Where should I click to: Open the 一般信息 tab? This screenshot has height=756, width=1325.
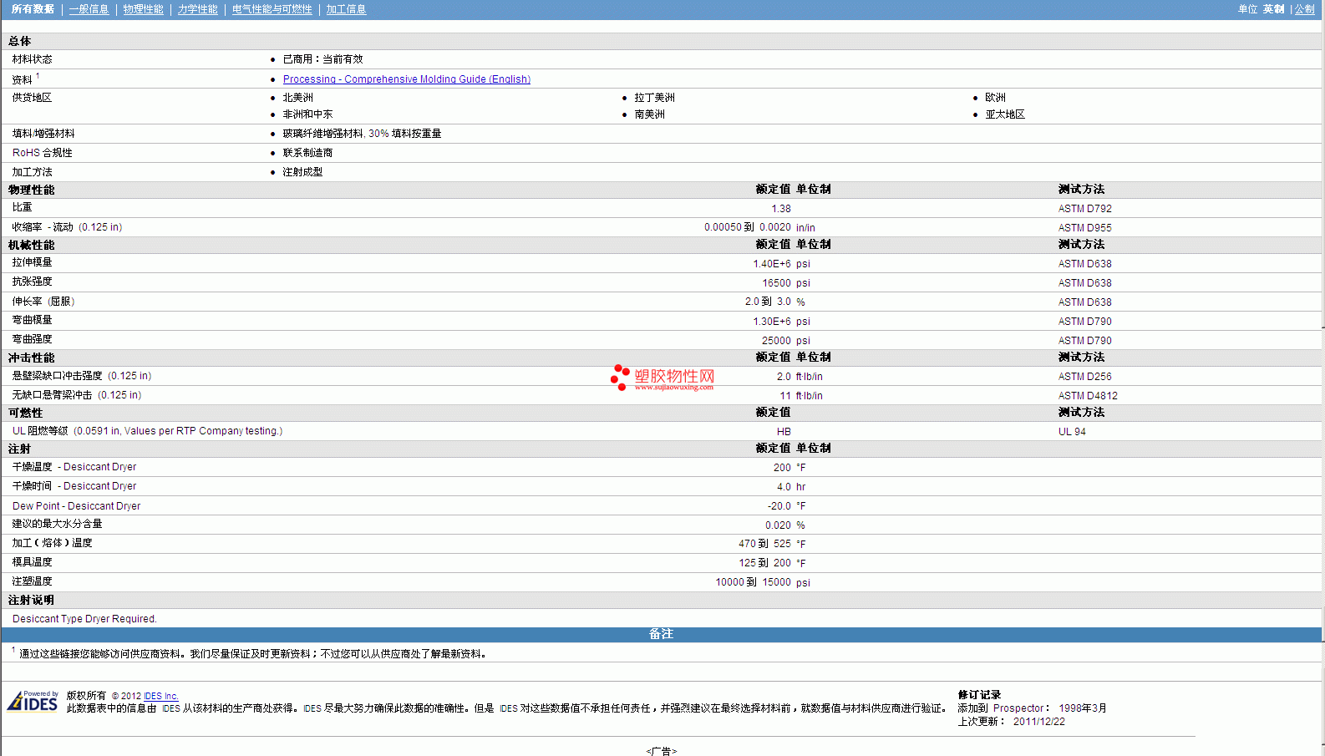89,9
